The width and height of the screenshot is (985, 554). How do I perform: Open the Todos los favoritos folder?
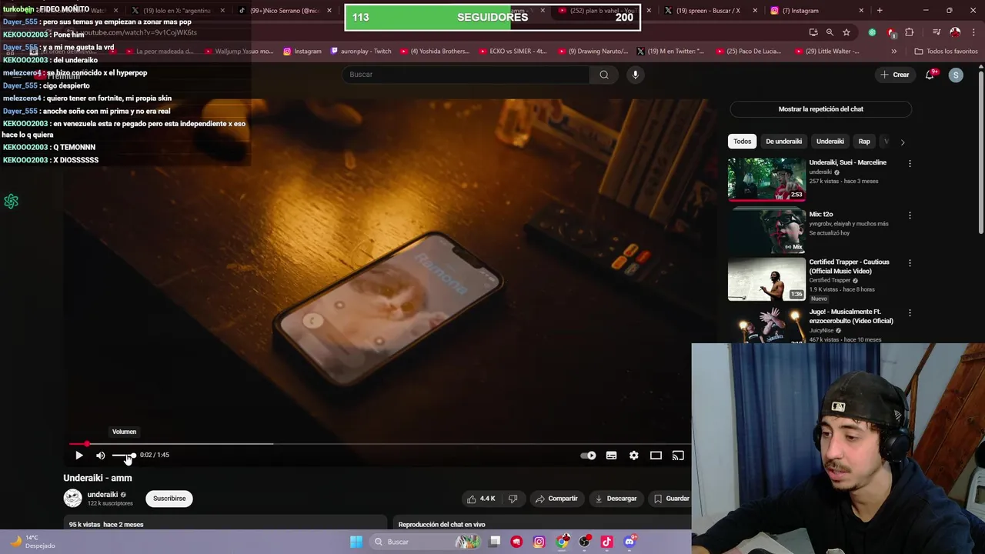[946, 52]
